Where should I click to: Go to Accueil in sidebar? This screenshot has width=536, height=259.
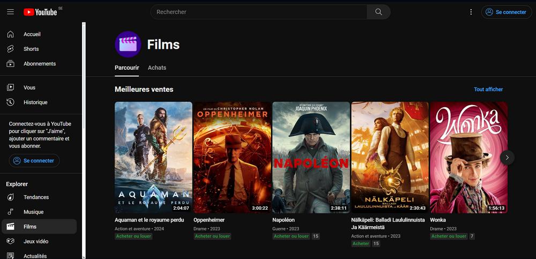[32, 34]
